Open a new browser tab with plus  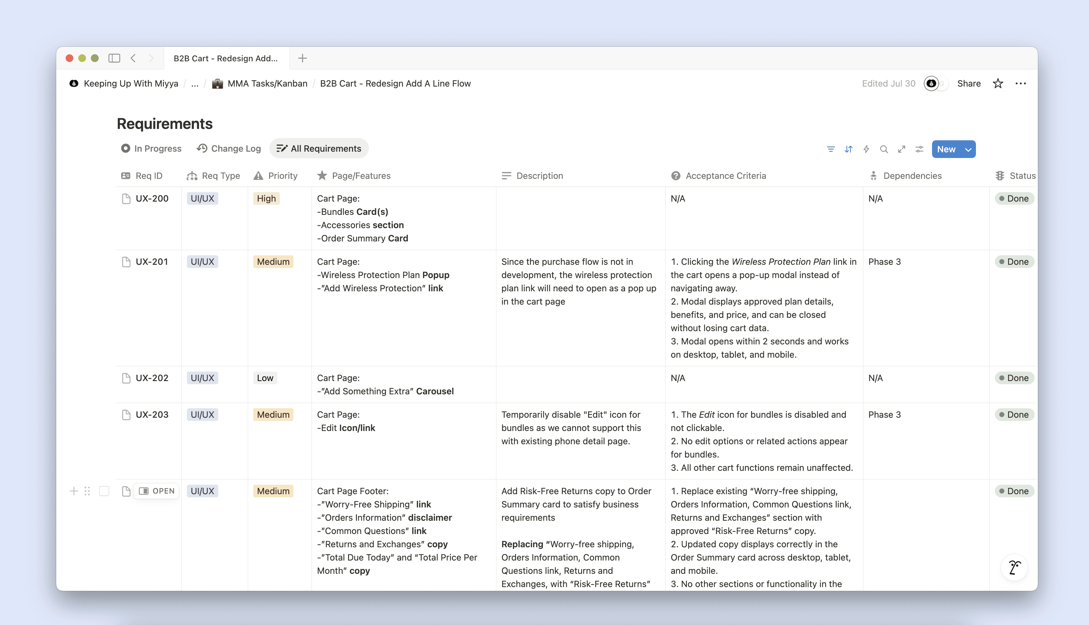point(303,58)
